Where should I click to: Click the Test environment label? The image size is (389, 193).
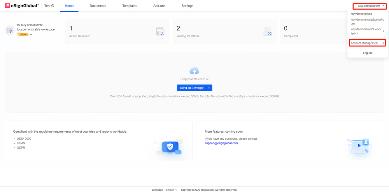47,6
